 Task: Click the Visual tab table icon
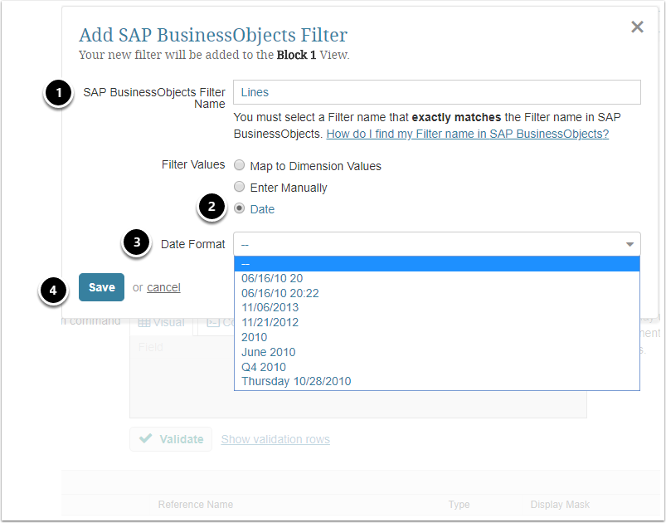144,323
